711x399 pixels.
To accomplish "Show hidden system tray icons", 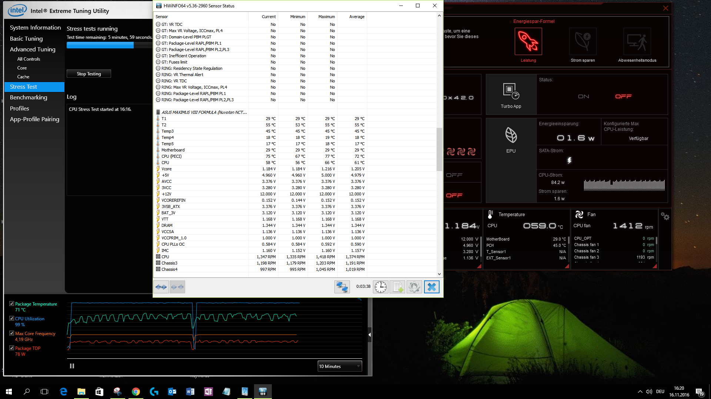I will (x=640, y=392).
